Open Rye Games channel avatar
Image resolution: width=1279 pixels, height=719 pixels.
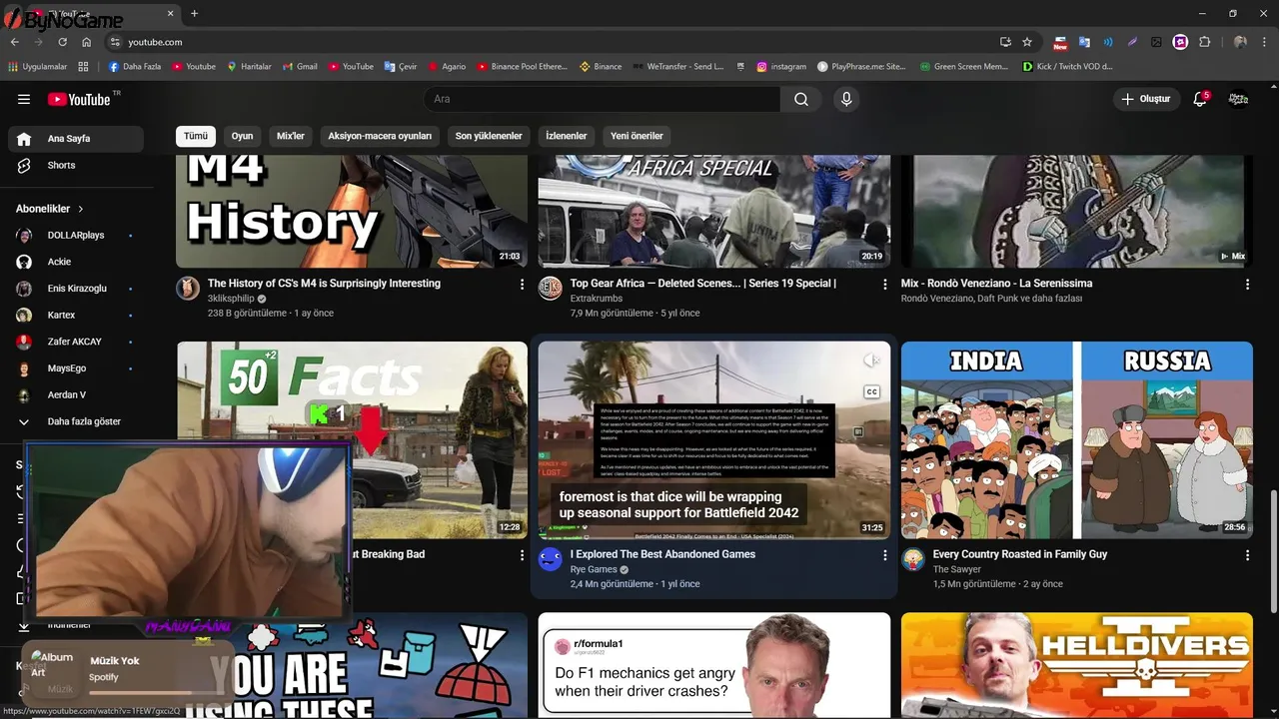click(x=551, y=559)
